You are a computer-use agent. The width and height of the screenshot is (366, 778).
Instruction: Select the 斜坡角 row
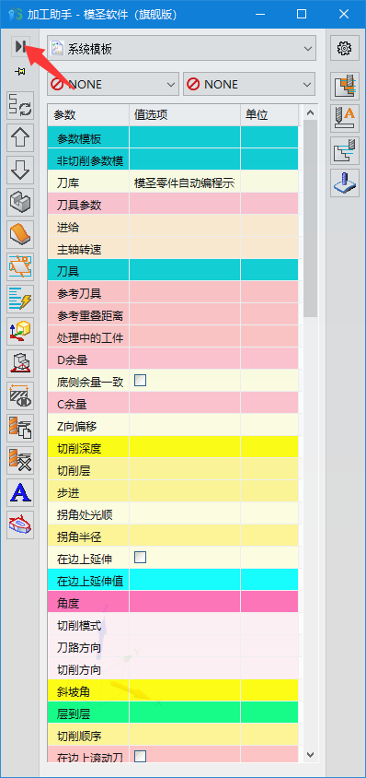coord(173,690)
